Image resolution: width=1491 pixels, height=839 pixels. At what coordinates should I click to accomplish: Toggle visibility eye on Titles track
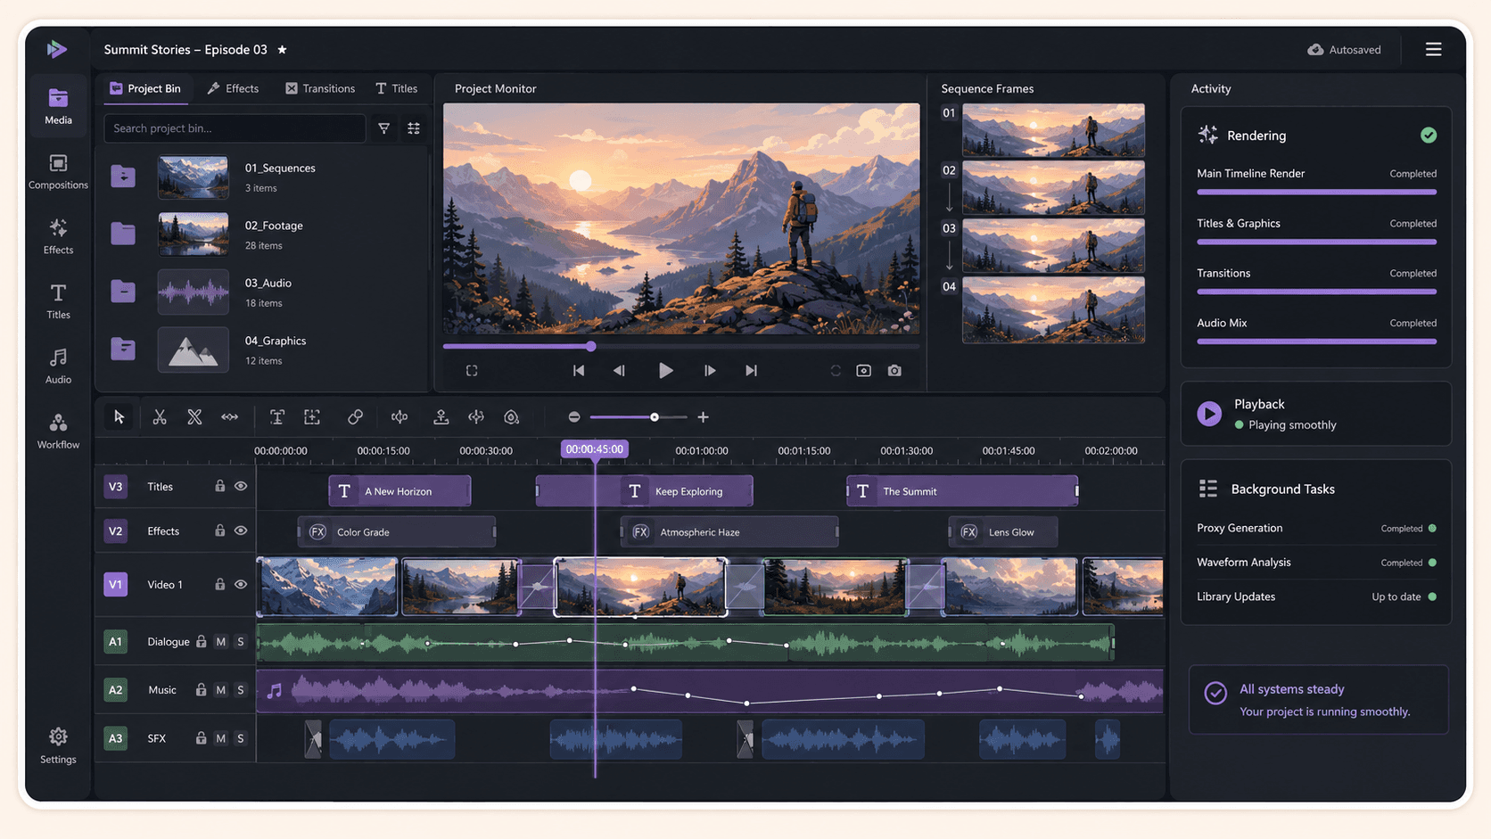[241, 486]
